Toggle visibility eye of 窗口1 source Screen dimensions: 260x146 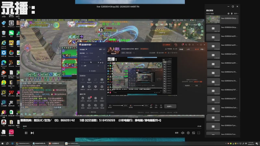coord(100,63)
